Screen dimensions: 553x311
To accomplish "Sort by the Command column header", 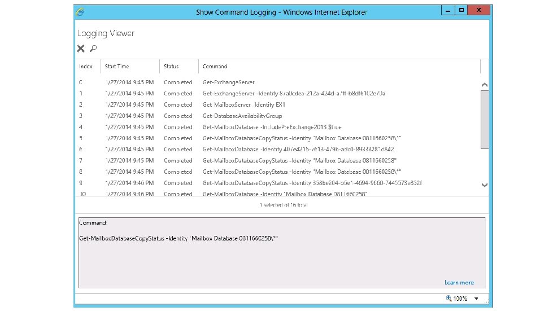I will tap(215, 66).
